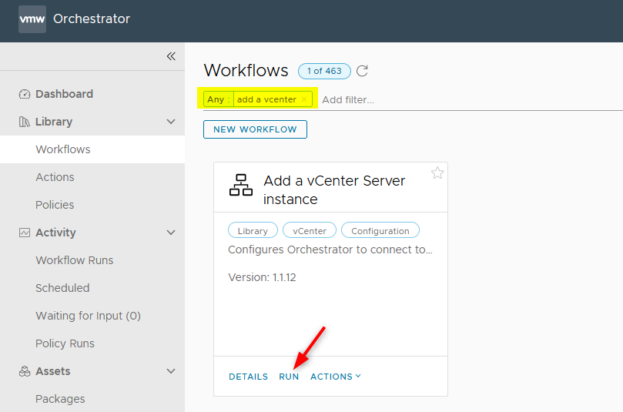
Task: Click the '1 of 463' count badge
Action: point(324,71)
